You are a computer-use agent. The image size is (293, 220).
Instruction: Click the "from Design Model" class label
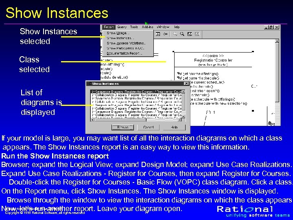[213, 65]
